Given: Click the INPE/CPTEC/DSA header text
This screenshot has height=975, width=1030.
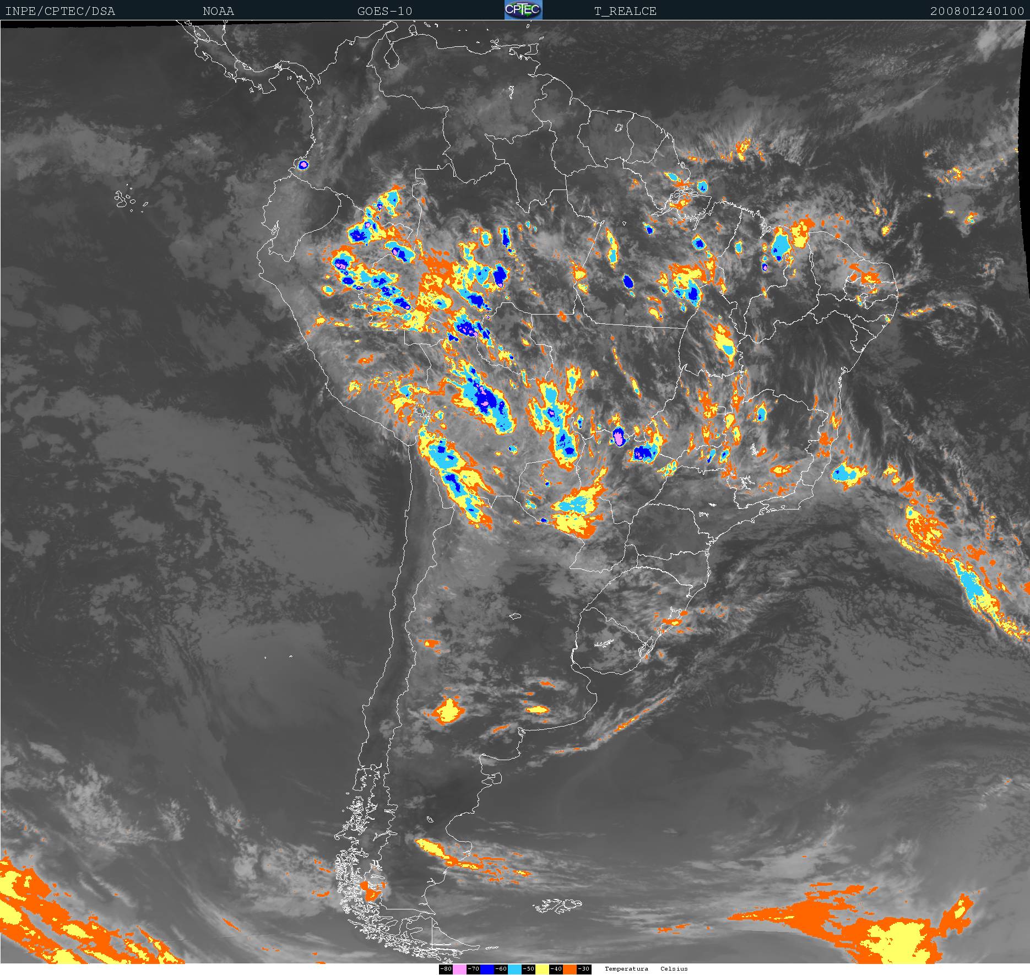Looking at the screenshot, I should (60, 12).
